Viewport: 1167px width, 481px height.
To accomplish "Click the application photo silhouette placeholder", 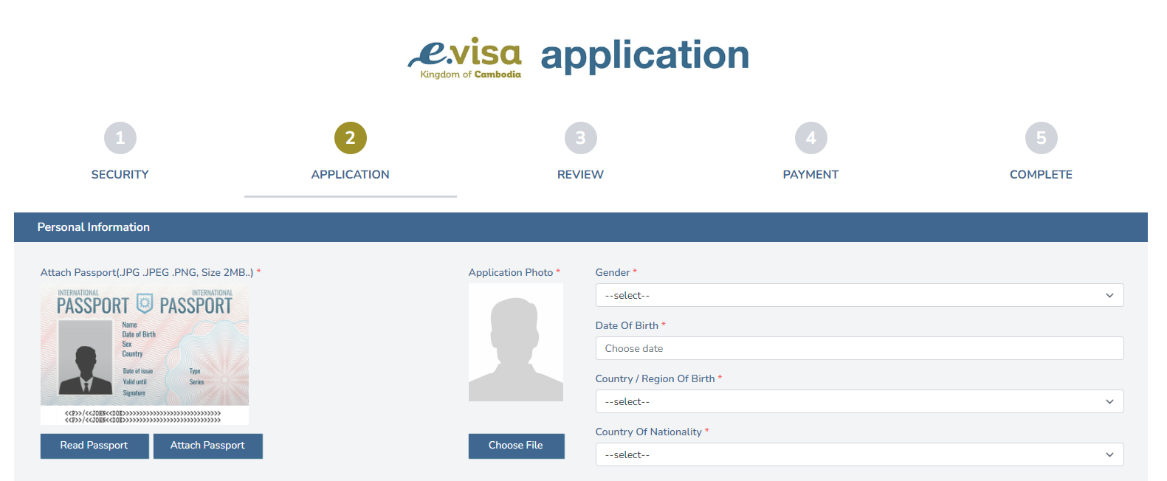I will (x=516, y=342).
